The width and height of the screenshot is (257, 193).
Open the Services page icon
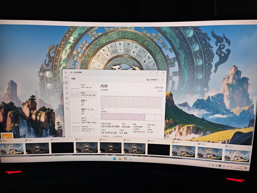point(67,109)
